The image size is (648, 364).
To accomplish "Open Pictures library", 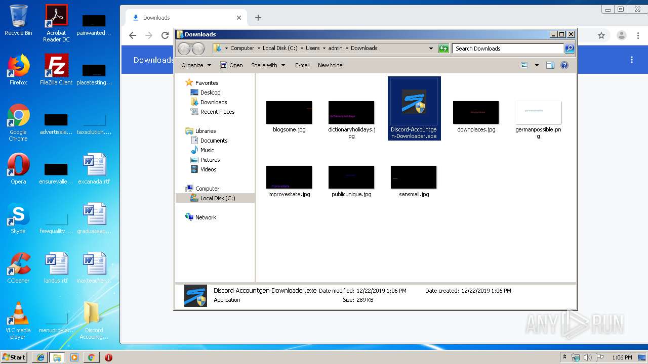I will [x=206, y=160].
